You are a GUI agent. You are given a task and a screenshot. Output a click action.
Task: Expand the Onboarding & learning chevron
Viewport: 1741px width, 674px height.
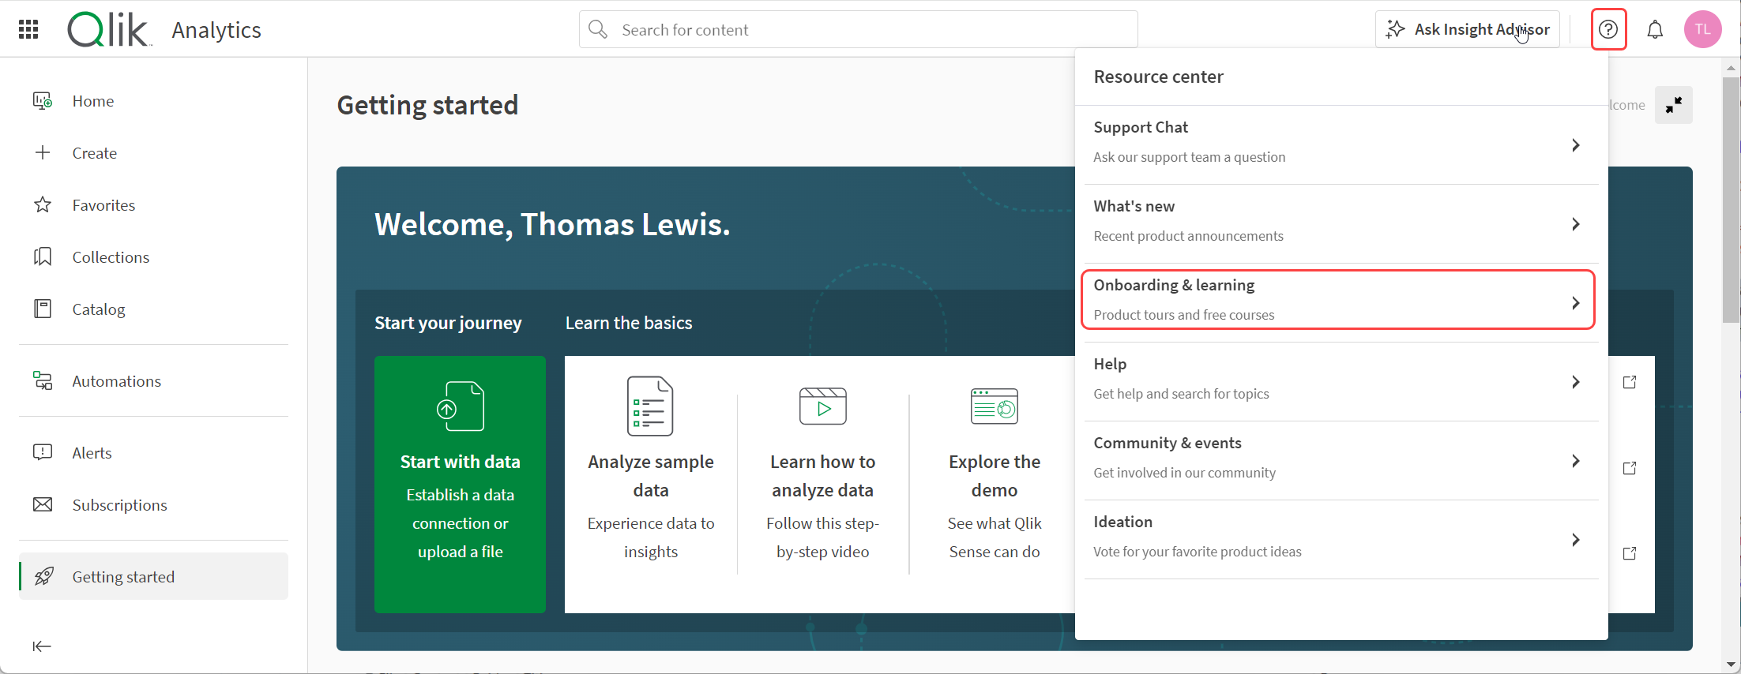(x=1575, y=303)
